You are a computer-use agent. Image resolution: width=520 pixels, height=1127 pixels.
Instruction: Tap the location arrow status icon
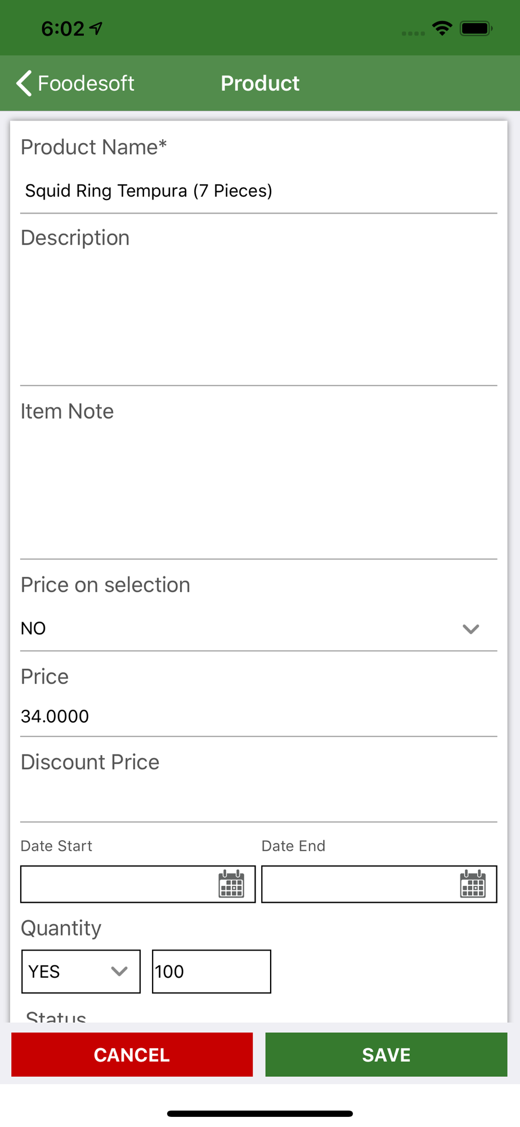[97, 28]
